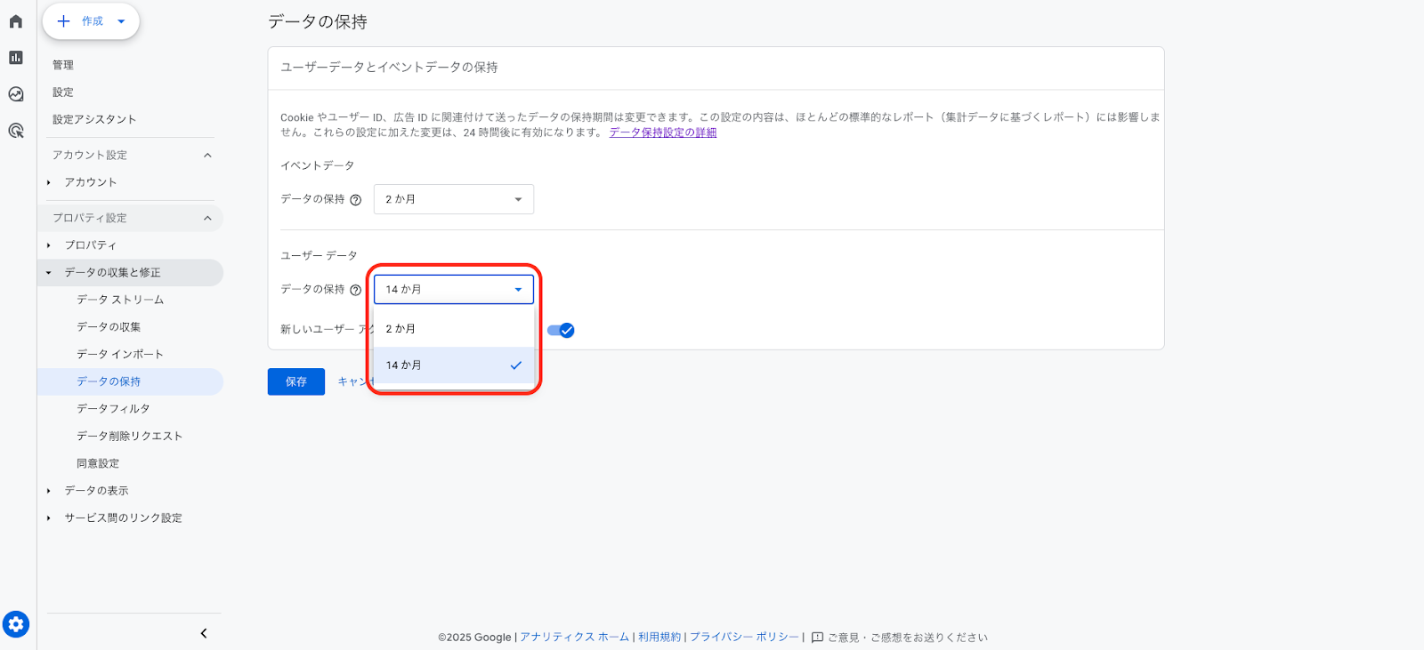Go to データ インポート
Screen dimensions: 1424x650
(x=120, y=354)
